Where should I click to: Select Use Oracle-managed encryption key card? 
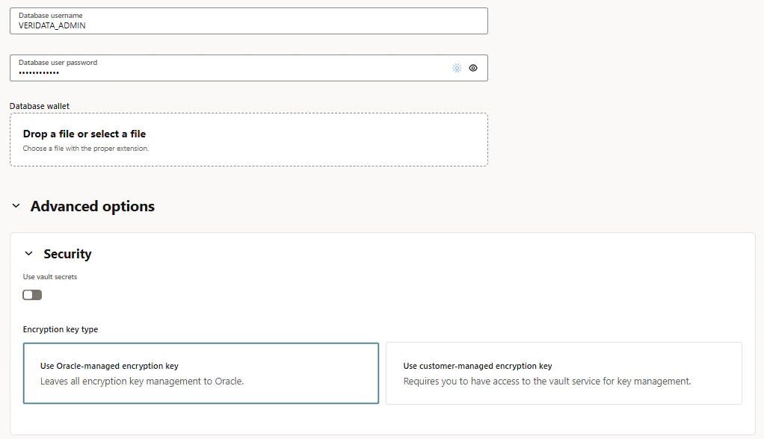pos(201,373)
